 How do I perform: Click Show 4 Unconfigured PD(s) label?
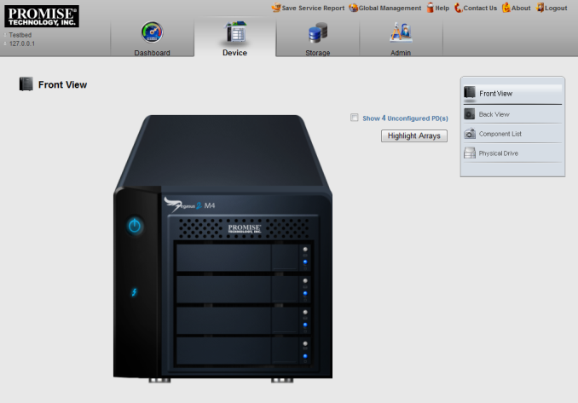(x=405, y=118)
